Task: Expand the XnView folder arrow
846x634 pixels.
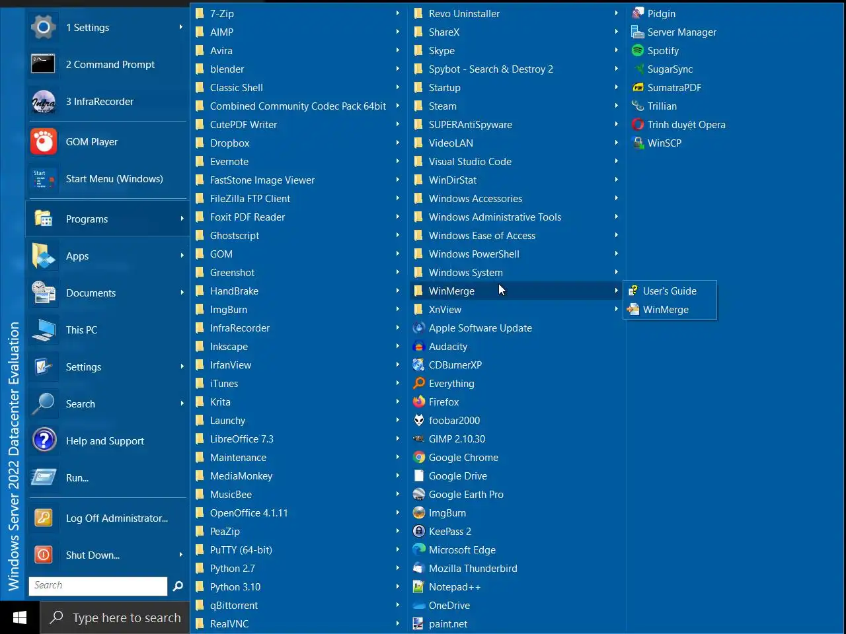Action: point(616,309)
